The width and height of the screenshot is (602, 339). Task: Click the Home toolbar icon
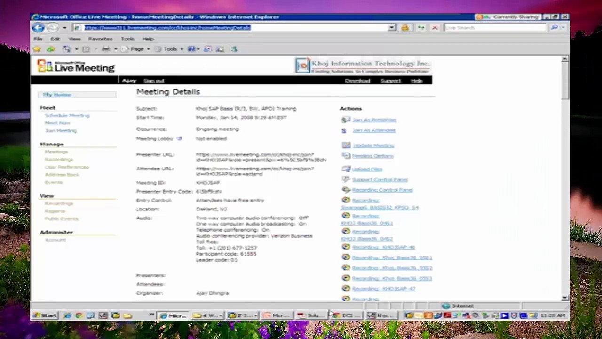pyautogui.click(x=67, y=49)
